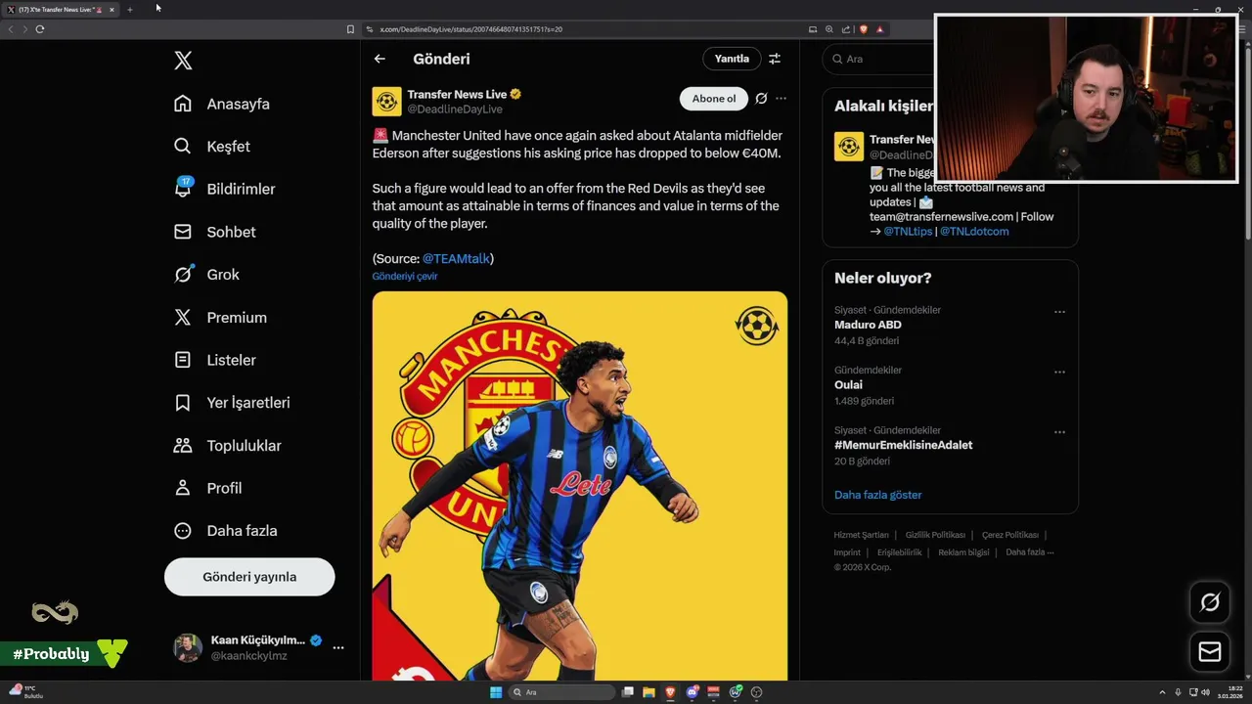This screenshot has width=1252, height=704.
Task: Open account options next to Kaan Küçükyılmaz
Action: [x=338, y=647]
